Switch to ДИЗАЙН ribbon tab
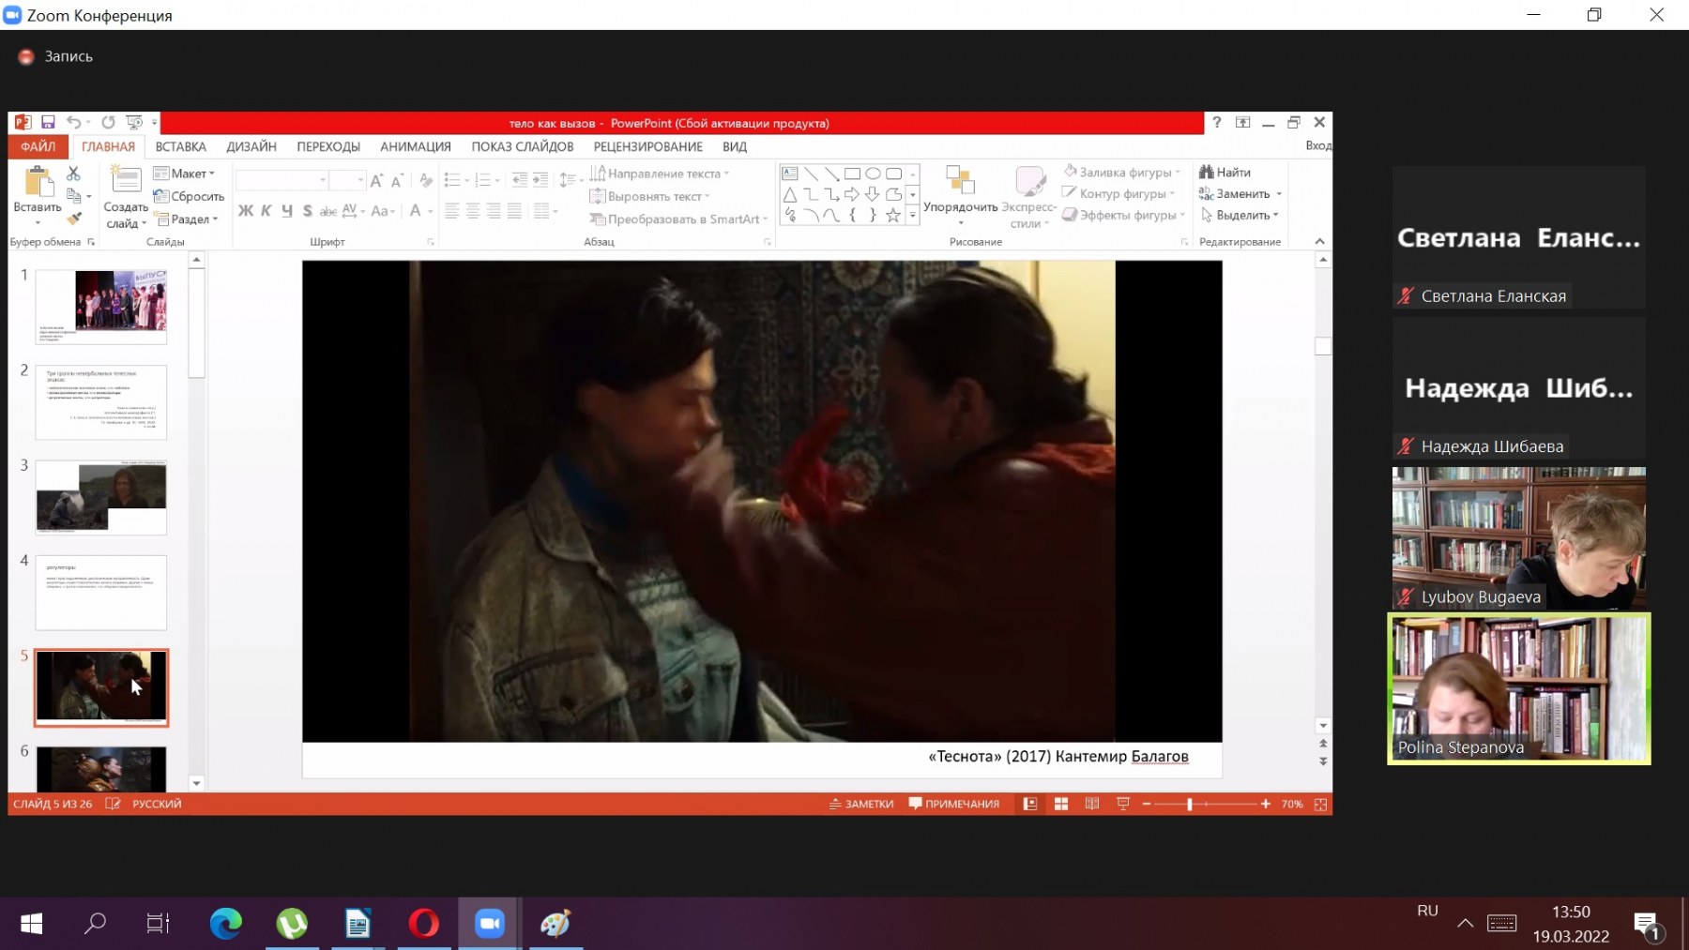This screenshot has height=950, width=1689. coord(251,146)
